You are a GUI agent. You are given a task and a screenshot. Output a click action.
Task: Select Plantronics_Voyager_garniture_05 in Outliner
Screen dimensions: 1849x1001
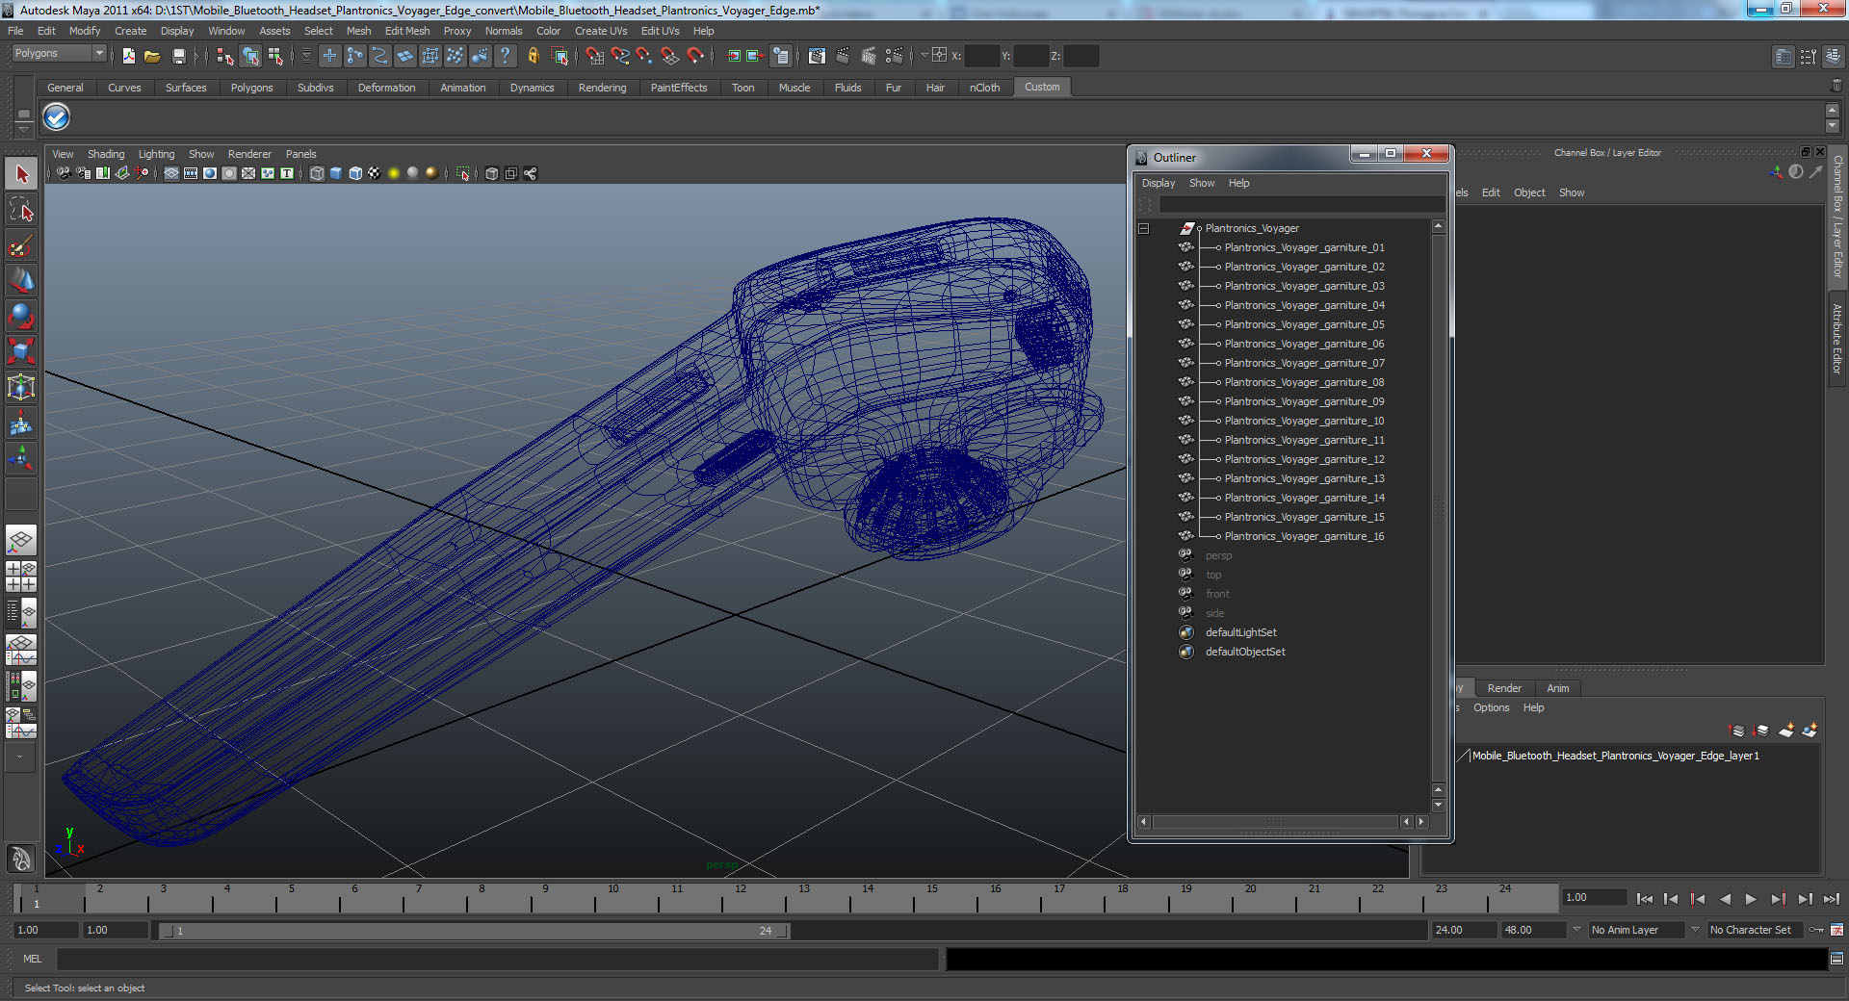[1304, 324]
